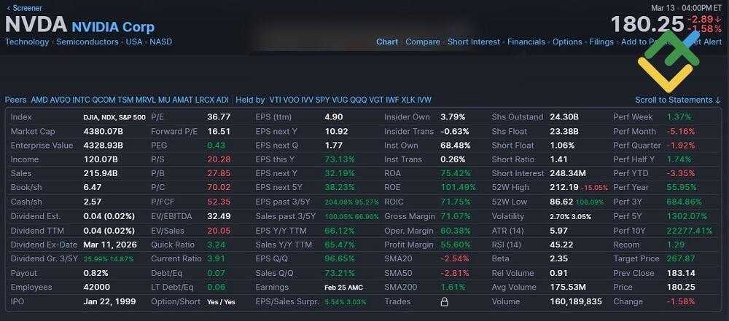The height and width of the screenshot is (321, 729).
Task: Open peer ticker MU
Action: 164,100
